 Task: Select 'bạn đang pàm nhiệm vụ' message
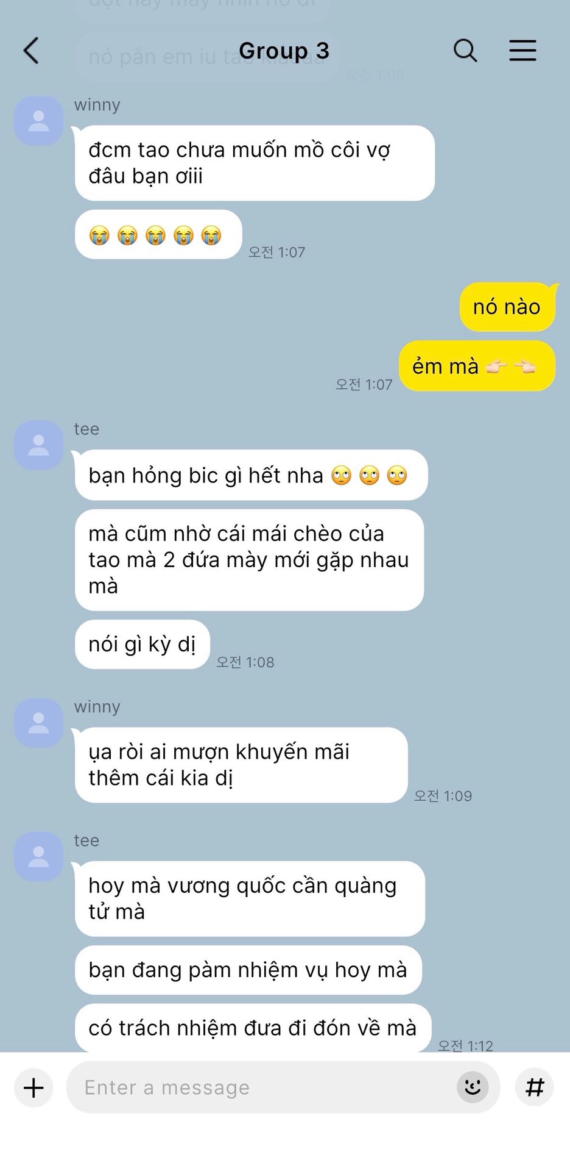click(x=248, y=970)
